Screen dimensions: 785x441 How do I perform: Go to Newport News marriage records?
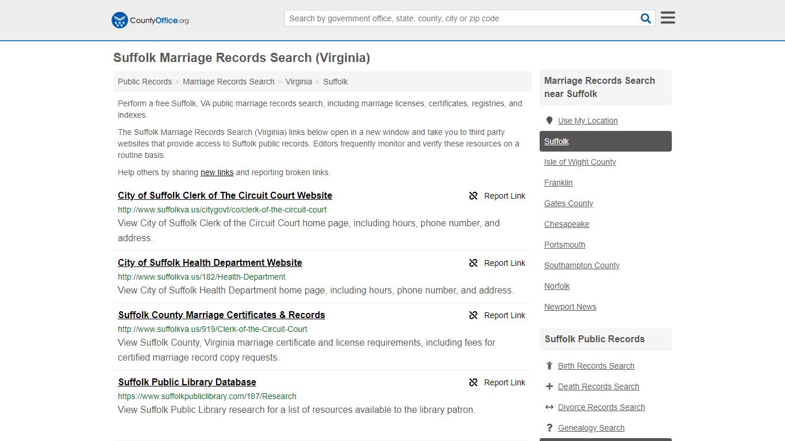coord(570,307)
